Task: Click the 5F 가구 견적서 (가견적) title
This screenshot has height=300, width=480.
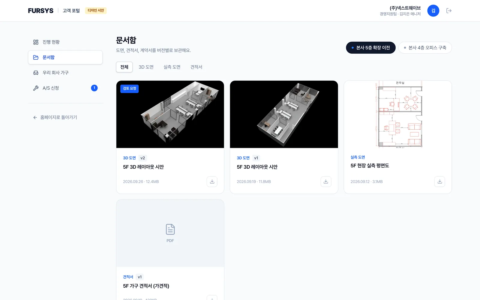Action: (146, 286)
